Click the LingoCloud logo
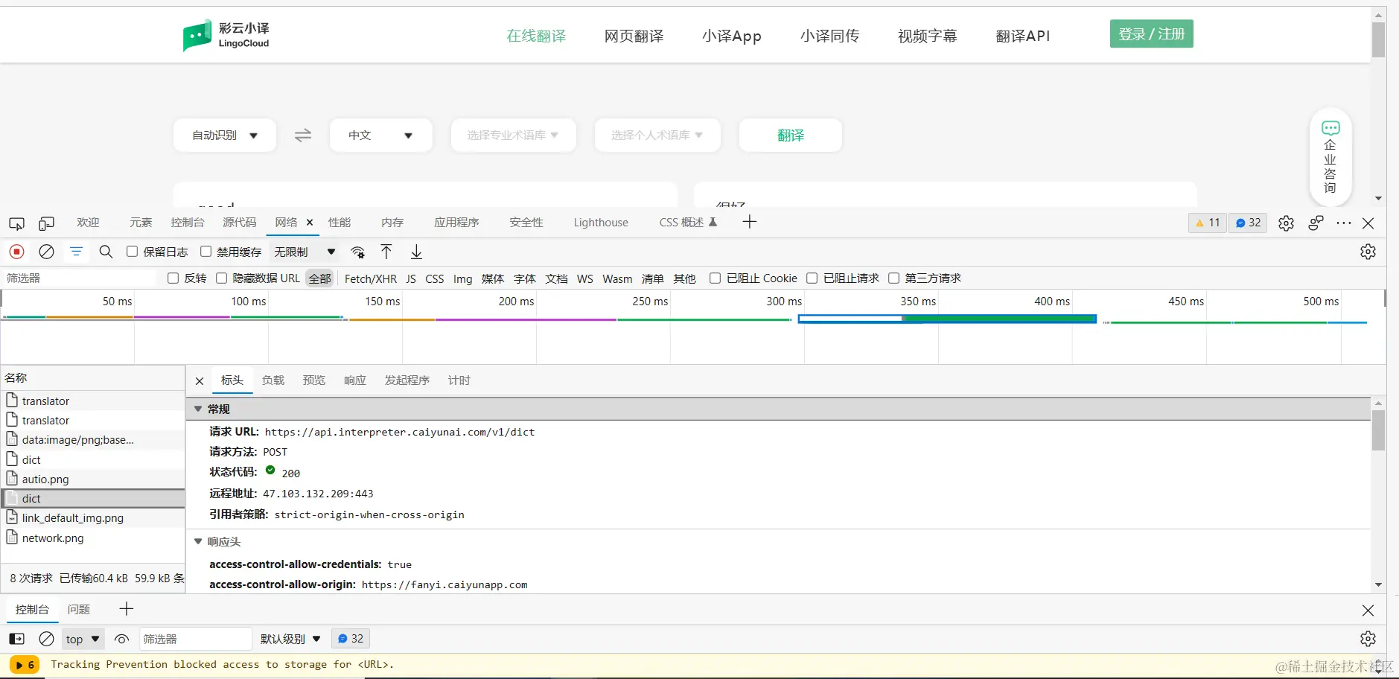Image resolution: width=1399 pixels, height=679 pixels. pos(226,35)
